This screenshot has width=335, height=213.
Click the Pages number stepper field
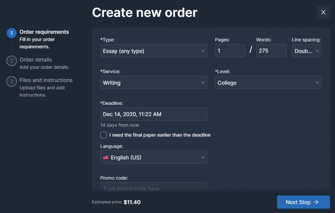pos(230,51)
